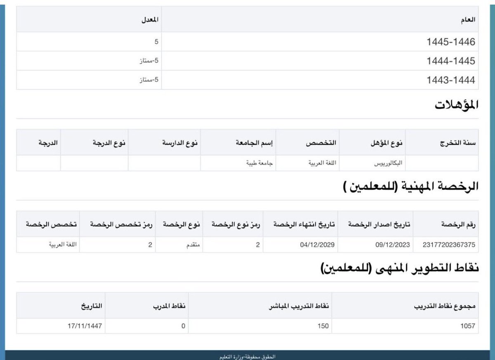Click '5-ممتاز' in the 1443-1444 row

148,80
